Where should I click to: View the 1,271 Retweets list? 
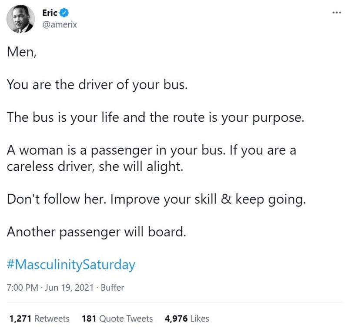(x=39, y=319)
